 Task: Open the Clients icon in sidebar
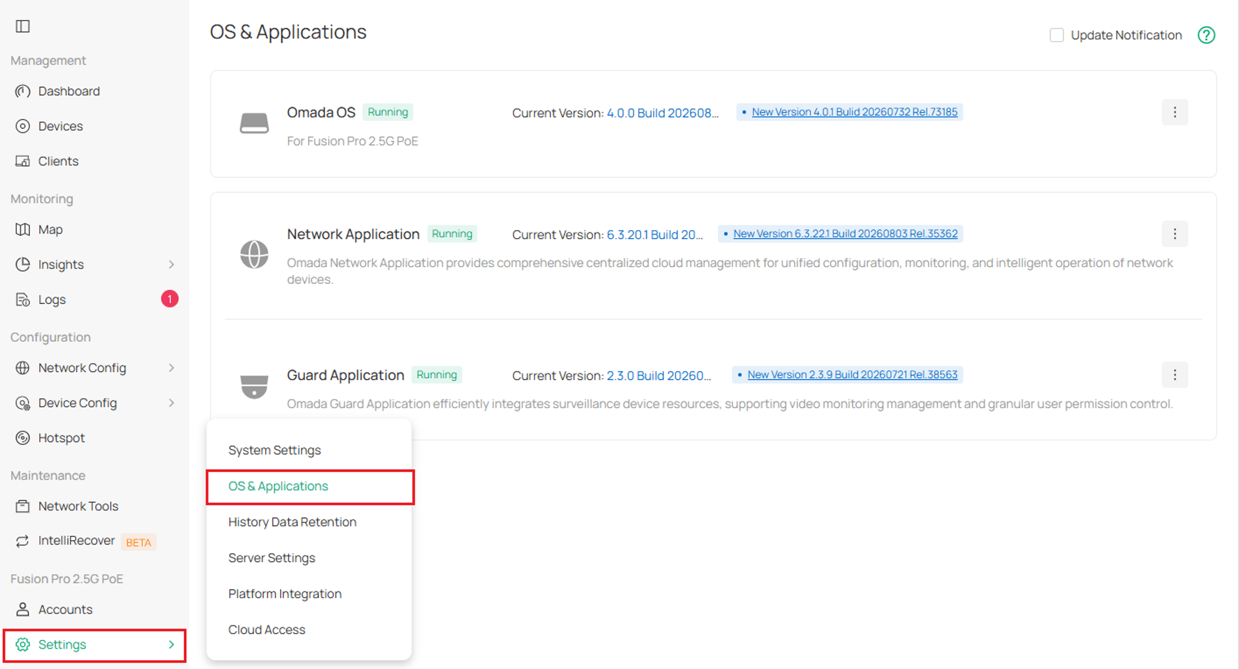(22, 161)
